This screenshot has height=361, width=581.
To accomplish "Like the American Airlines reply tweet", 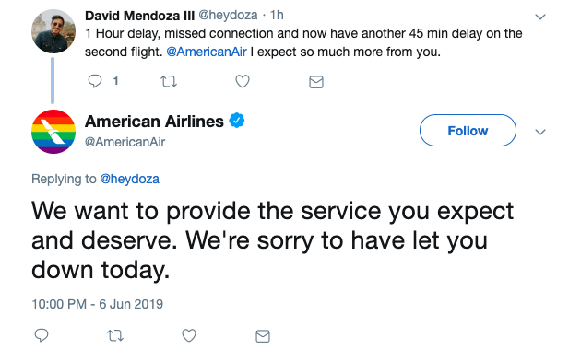I will pyautogui.click(x=189, y=335).
